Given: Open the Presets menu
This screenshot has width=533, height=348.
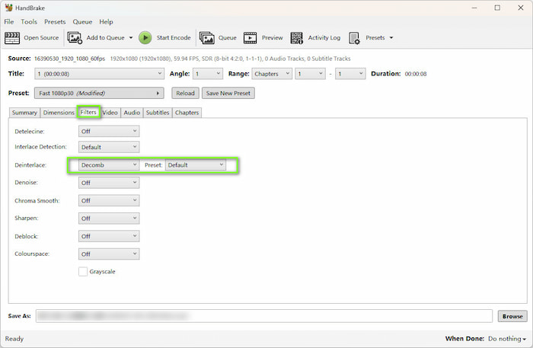Looking at the screenshot, I should click(x=55, y=22).
